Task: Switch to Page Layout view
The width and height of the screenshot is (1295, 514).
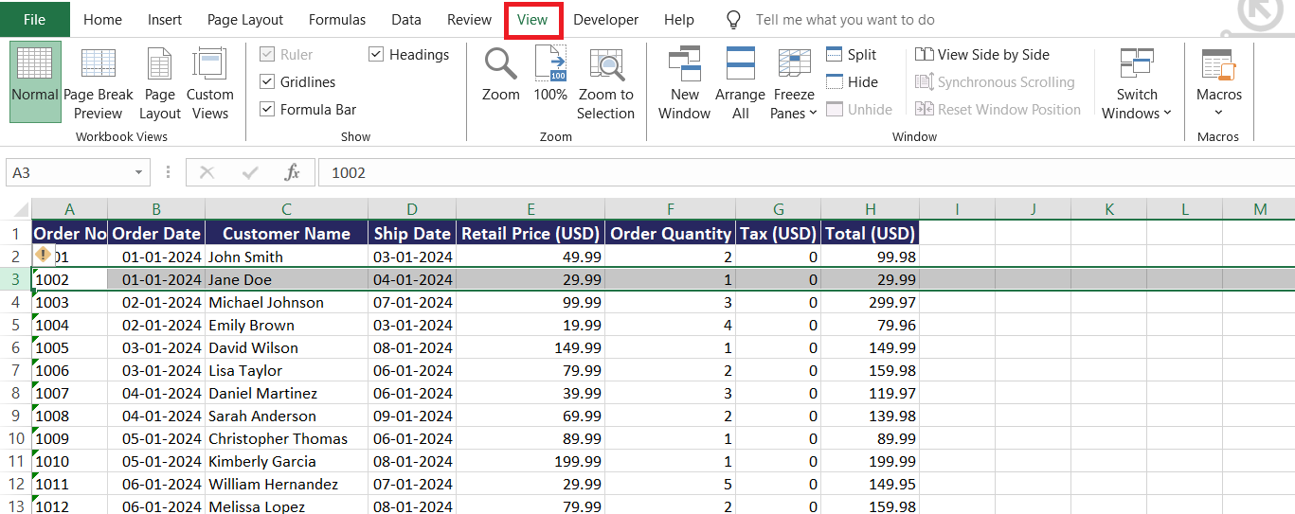Action: [160, 83]
